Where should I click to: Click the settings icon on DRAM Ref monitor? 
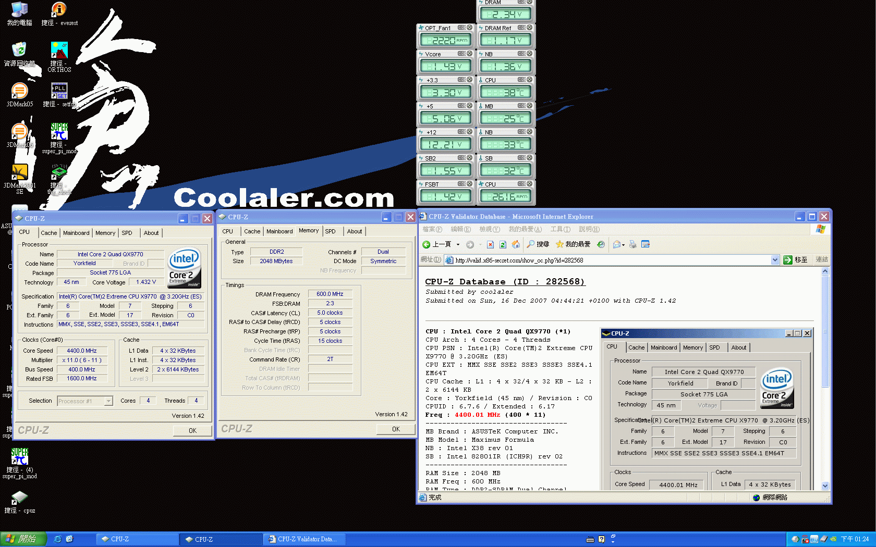tap(521, 28)
